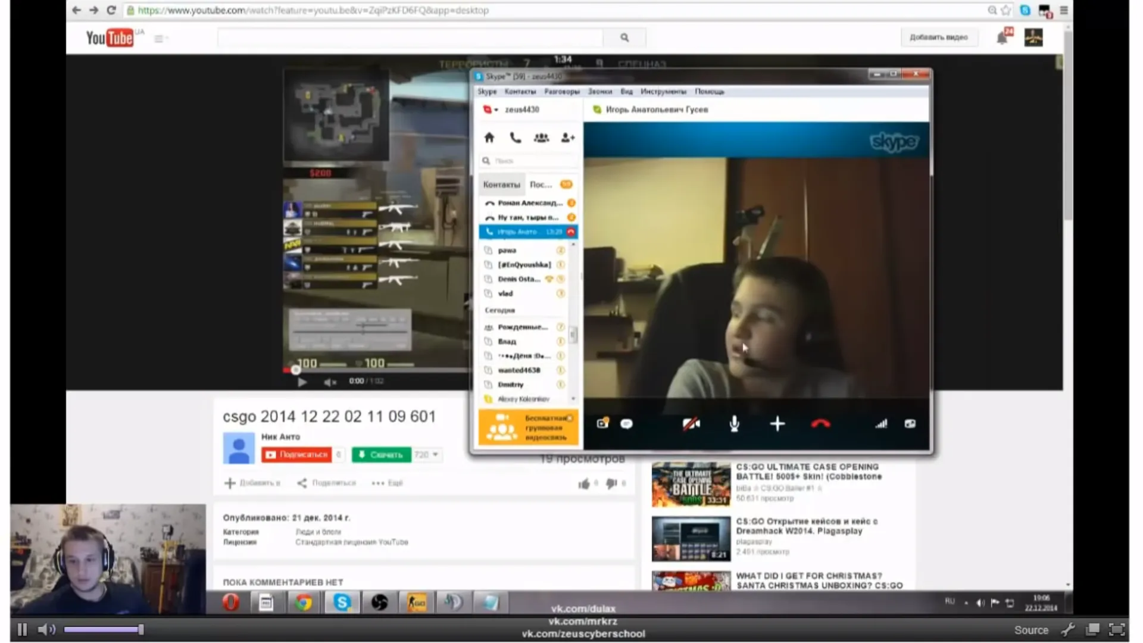Select the vlad contact in Skype
The width and height of the screenshot is (1143, 643).
(x=524, y=294)
